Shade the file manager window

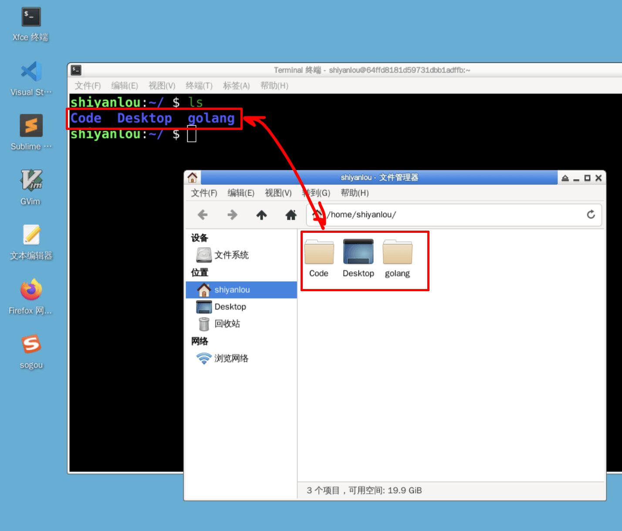(x=565, y=178)
